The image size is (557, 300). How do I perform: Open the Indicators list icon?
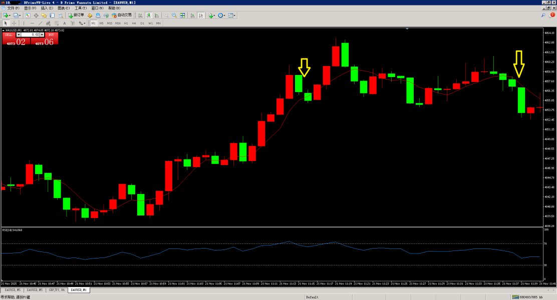pos(211,15)
